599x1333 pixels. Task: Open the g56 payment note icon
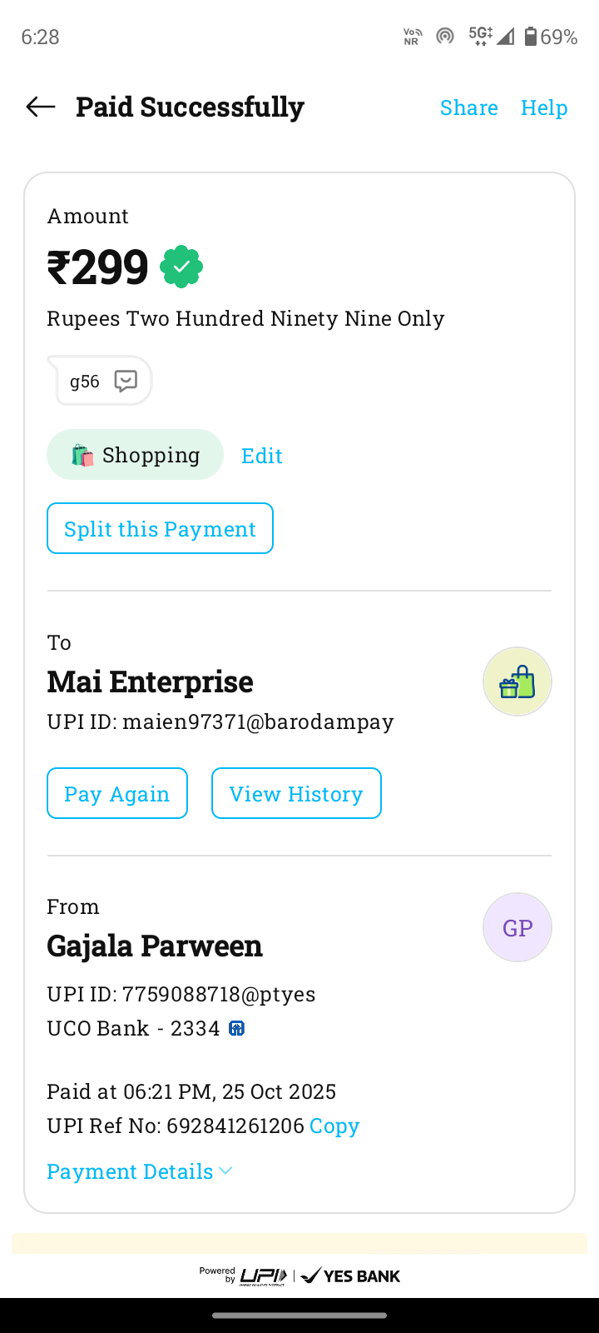(x=126, y=381)
